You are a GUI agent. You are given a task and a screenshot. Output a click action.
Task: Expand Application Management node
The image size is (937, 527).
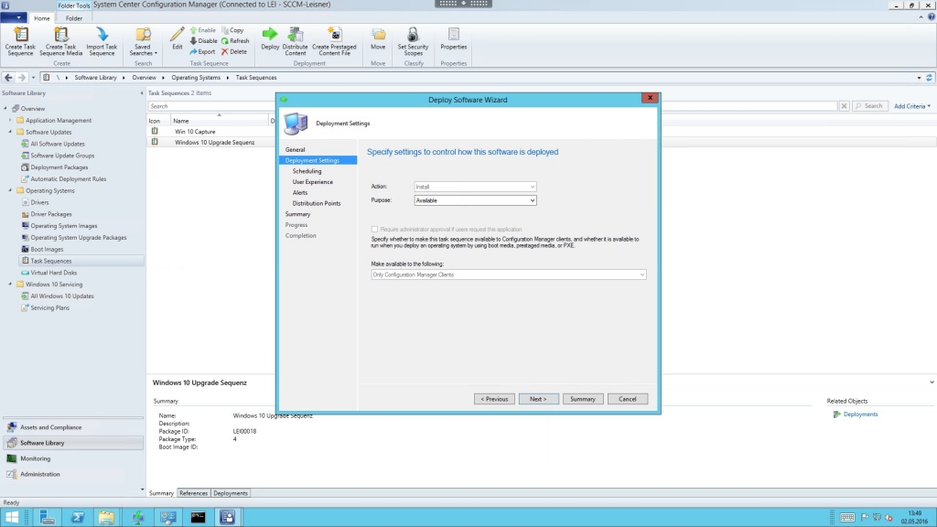point(10,120)
